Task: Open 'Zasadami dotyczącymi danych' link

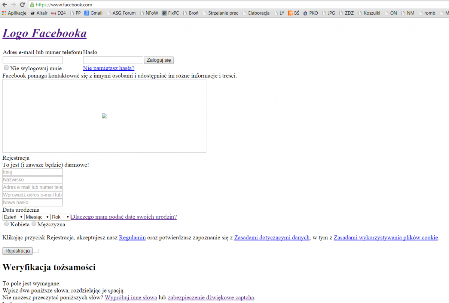Action: point(272,238)
